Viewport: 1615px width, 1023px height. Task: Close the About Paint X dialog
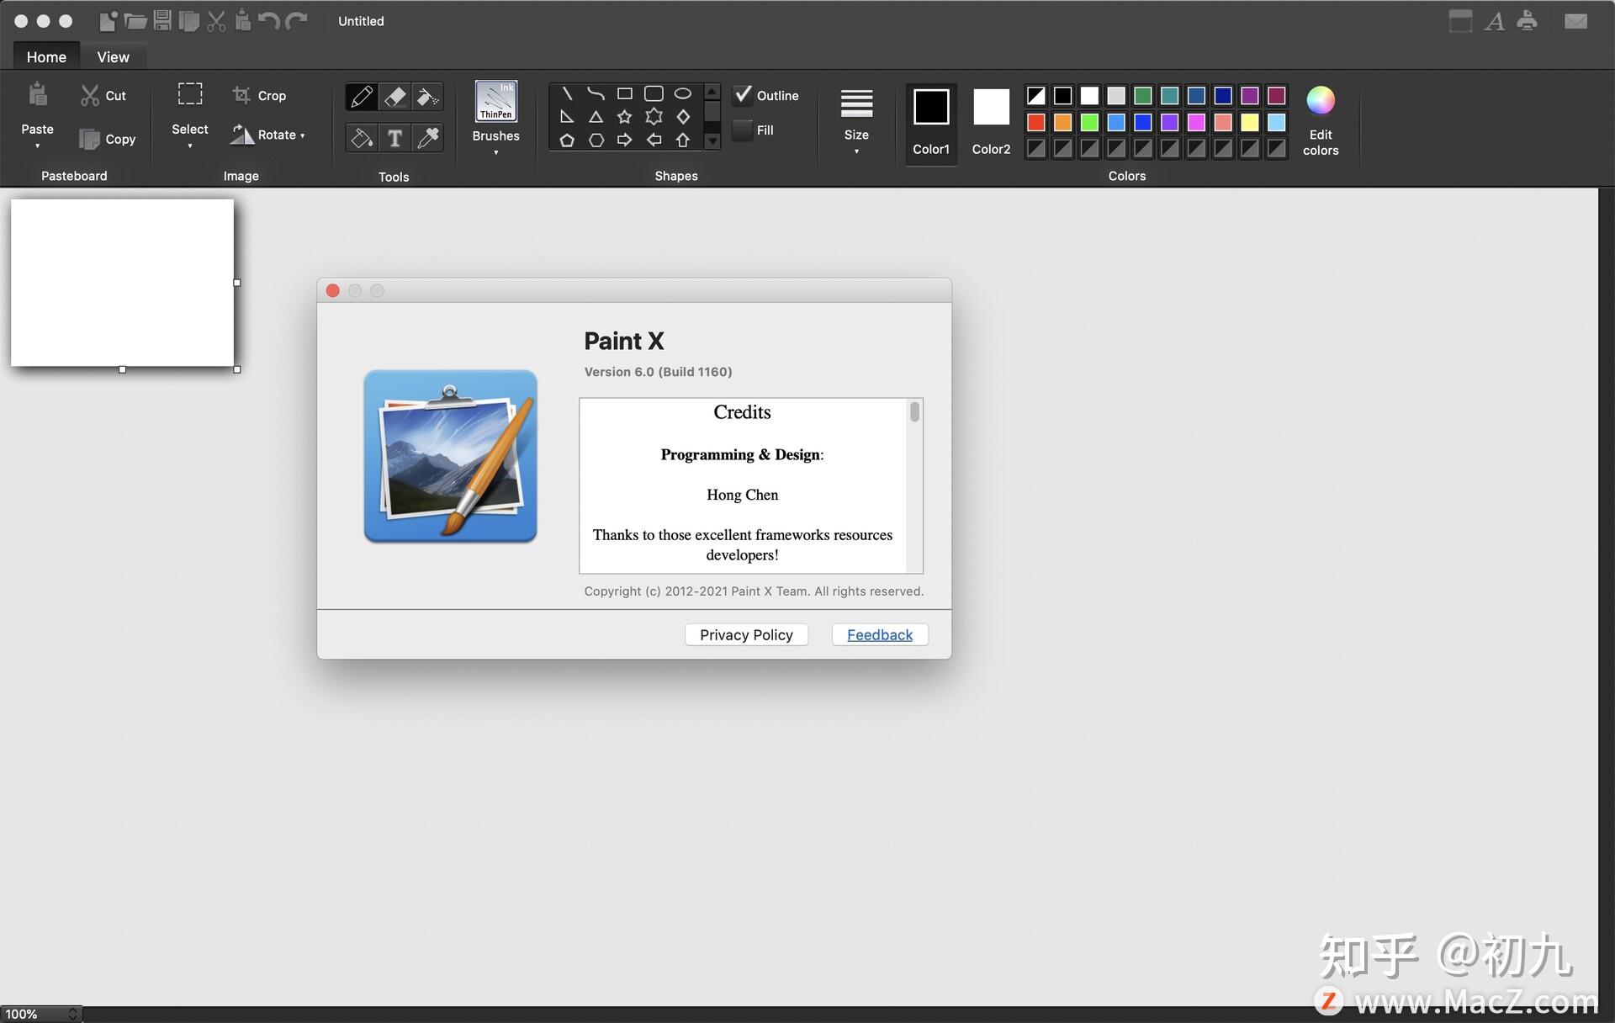click(333, 290)
